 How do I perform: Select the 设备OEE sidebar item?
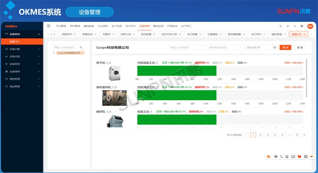pyautogui.click(x=22, y=41)
